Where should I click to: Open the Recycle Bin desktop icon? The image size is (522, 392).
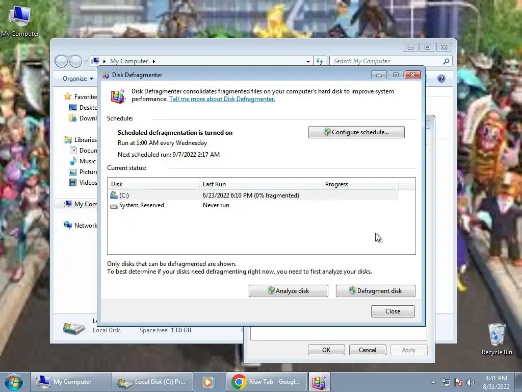[497, 339]
